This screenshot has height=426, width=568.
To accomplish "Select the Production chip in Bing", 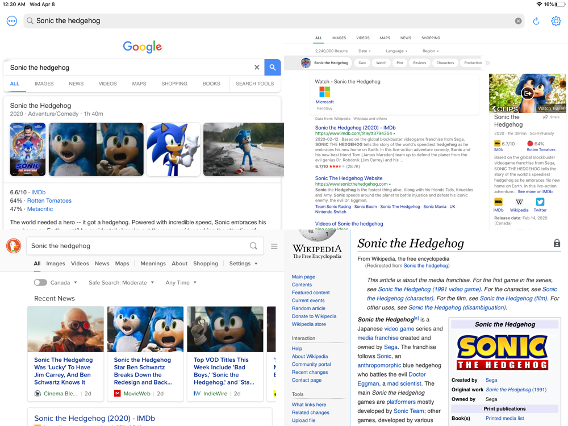I will point(473,63).
